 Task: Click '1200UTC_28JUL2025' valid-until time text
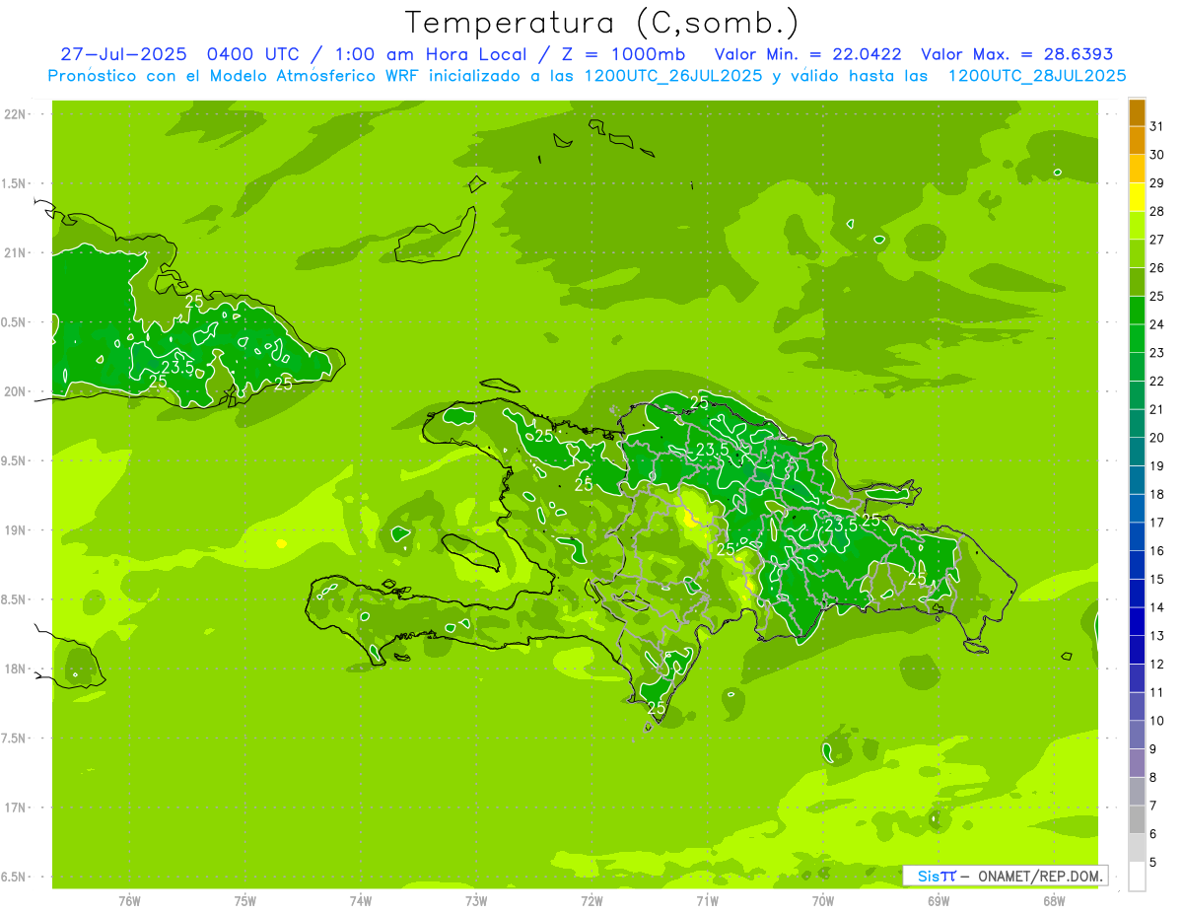point(1036,76)
